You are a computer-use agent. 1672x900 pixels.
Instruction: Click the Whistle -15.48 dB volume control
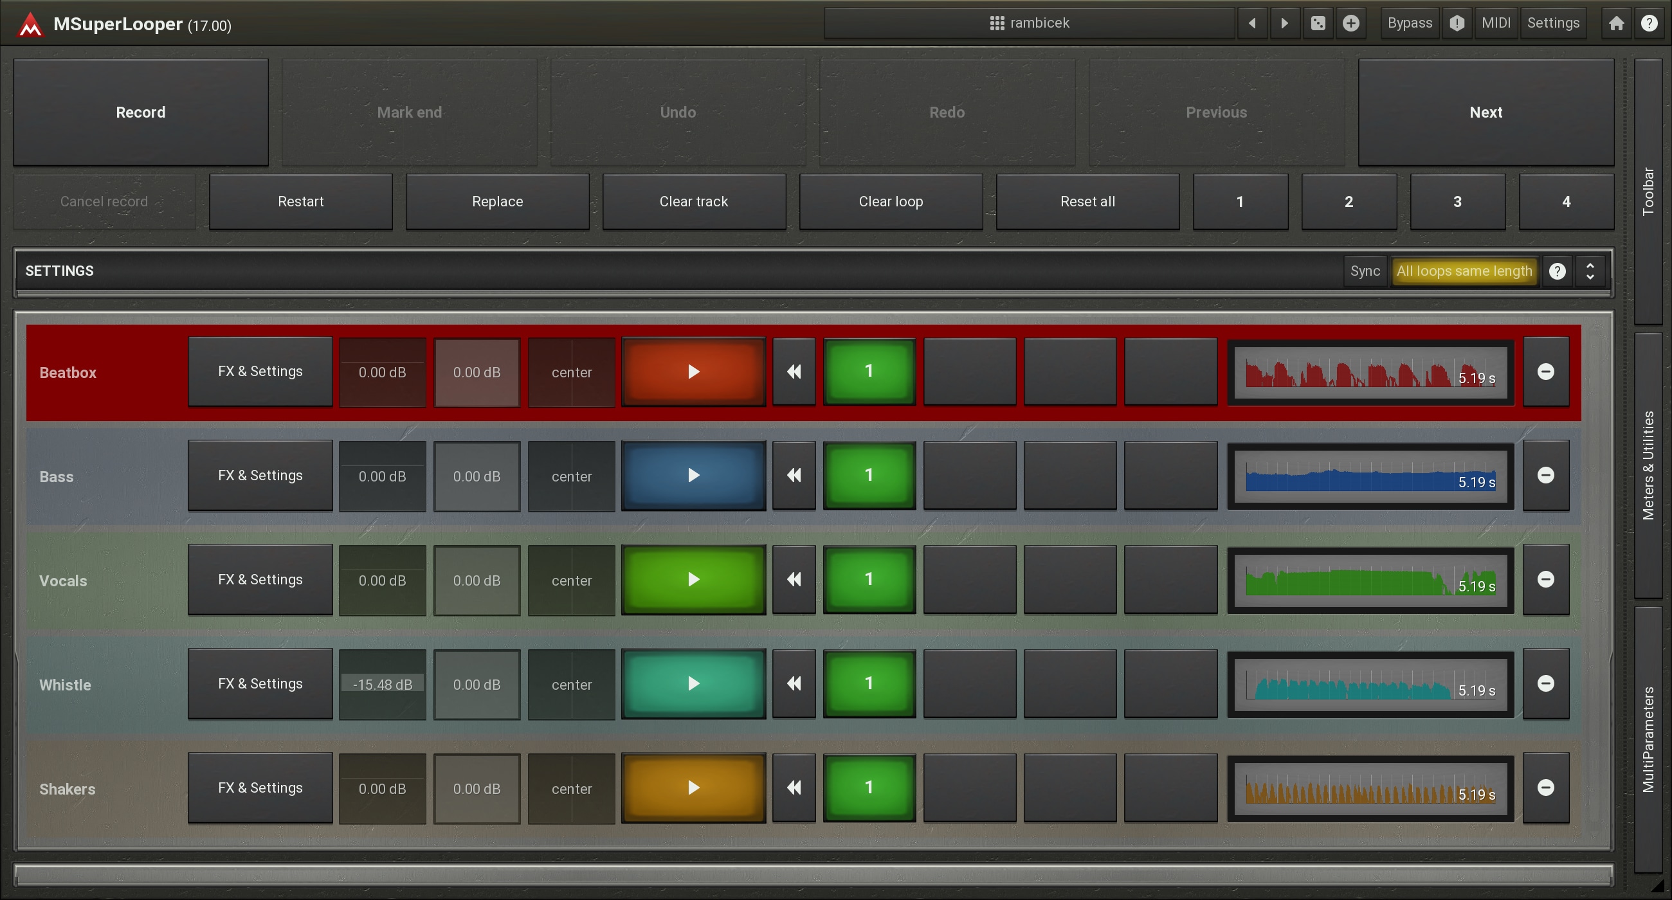point(382,685)
